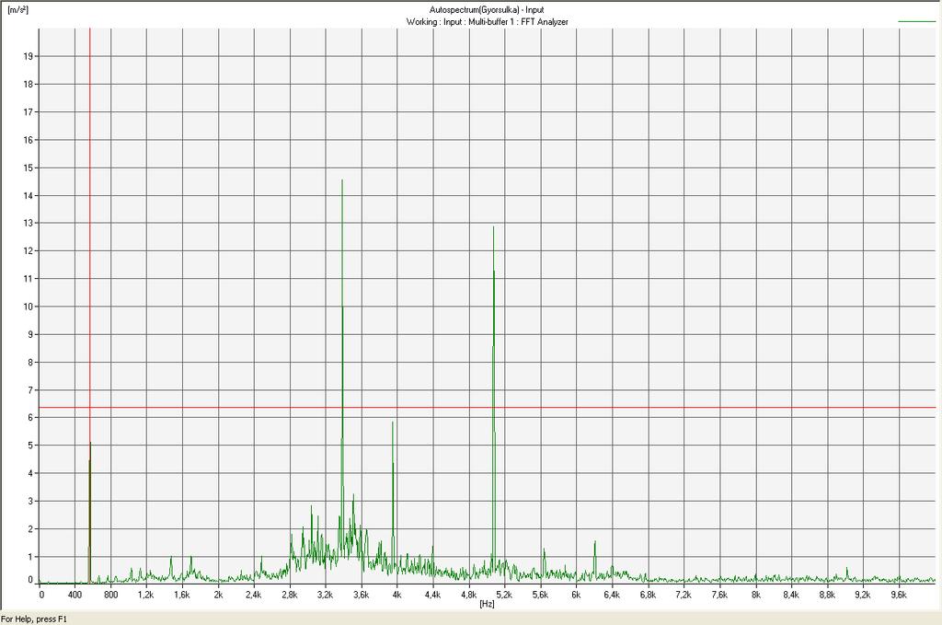Click the 7,2k frequency axis label
Image resolution: width=942 pixels, height=625 pixels.
coord(684,595)
